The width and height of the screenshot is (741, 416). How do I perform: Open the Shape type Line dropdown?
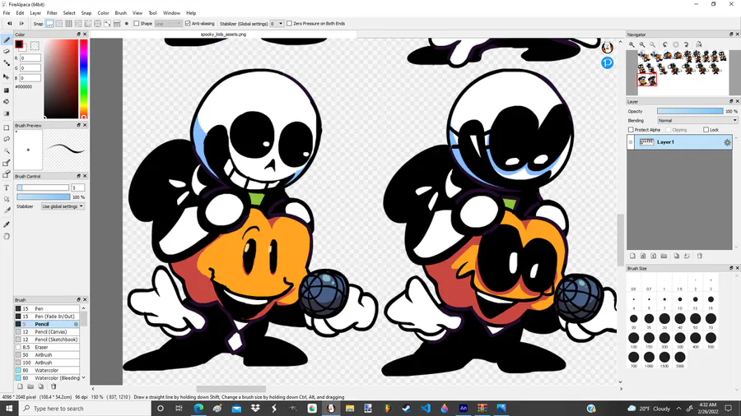click(168, 24)
